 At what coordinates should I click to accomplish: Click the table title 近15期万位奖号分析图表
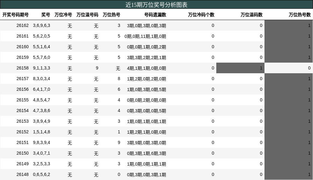[x=156, y=5]
